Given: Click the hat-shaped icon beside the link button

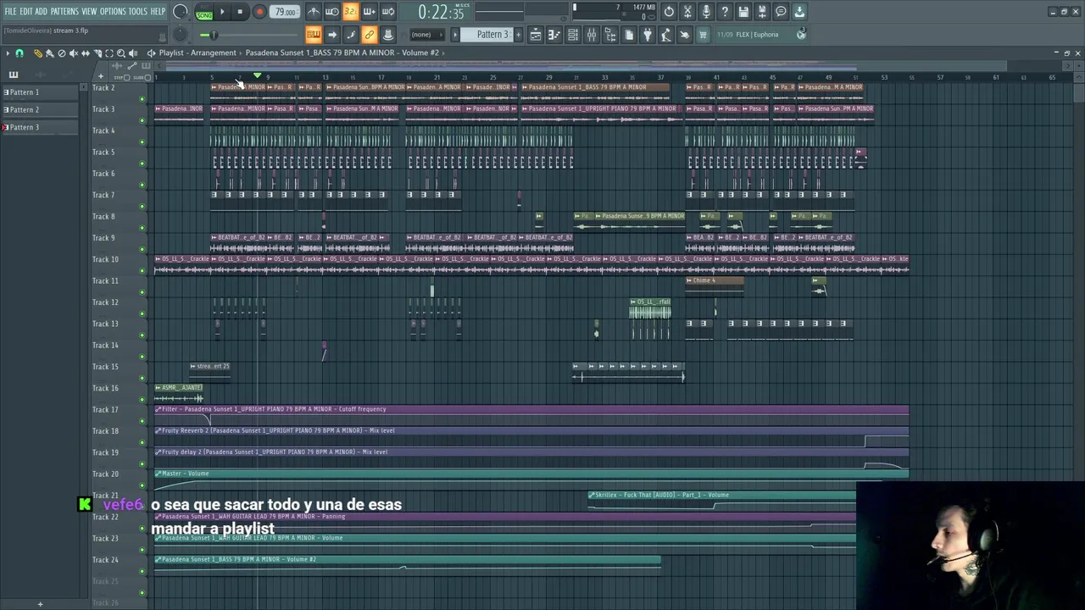Looking at the screenshot, I should click(388, 35).
